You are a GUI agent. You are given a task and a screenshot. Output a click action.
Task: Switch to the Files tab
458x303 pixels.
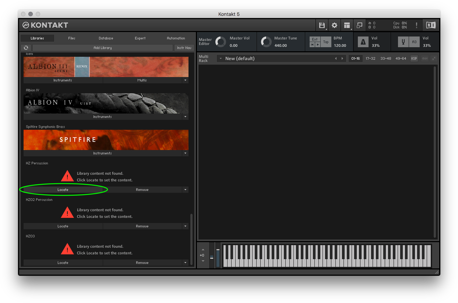(x=72, y=38)
